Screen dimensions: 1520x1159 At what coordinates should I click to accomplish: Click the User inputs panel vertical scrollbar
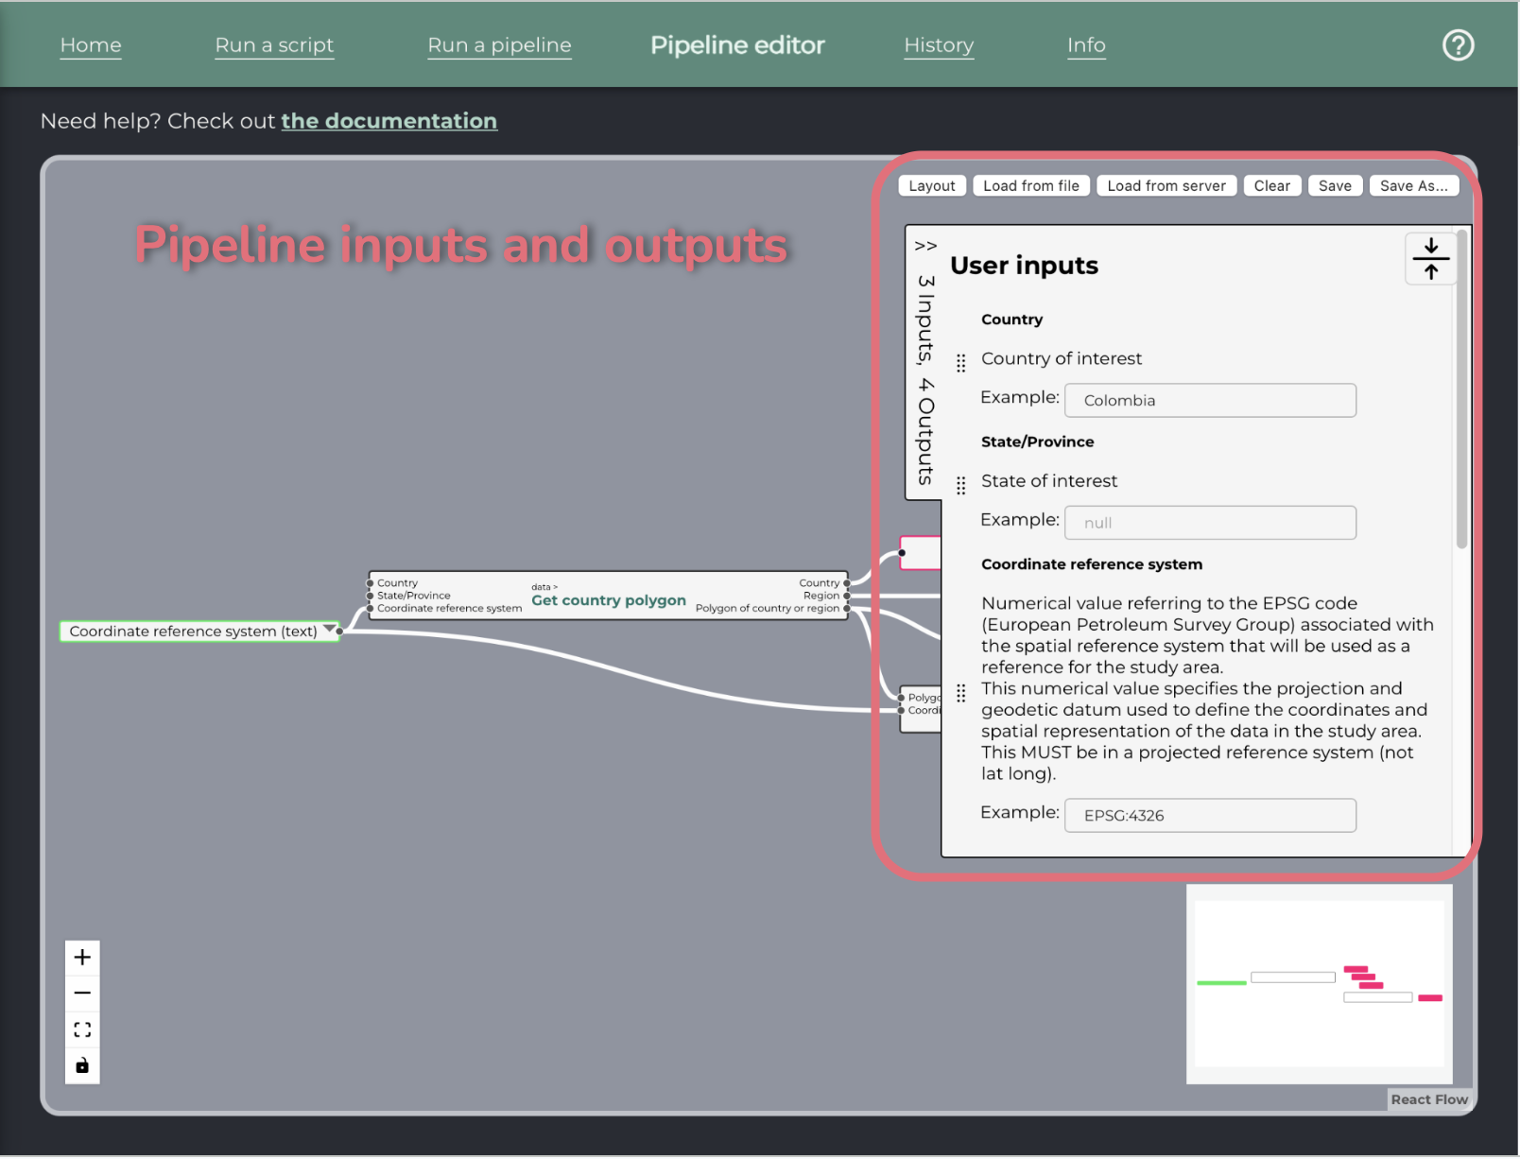1461,389
